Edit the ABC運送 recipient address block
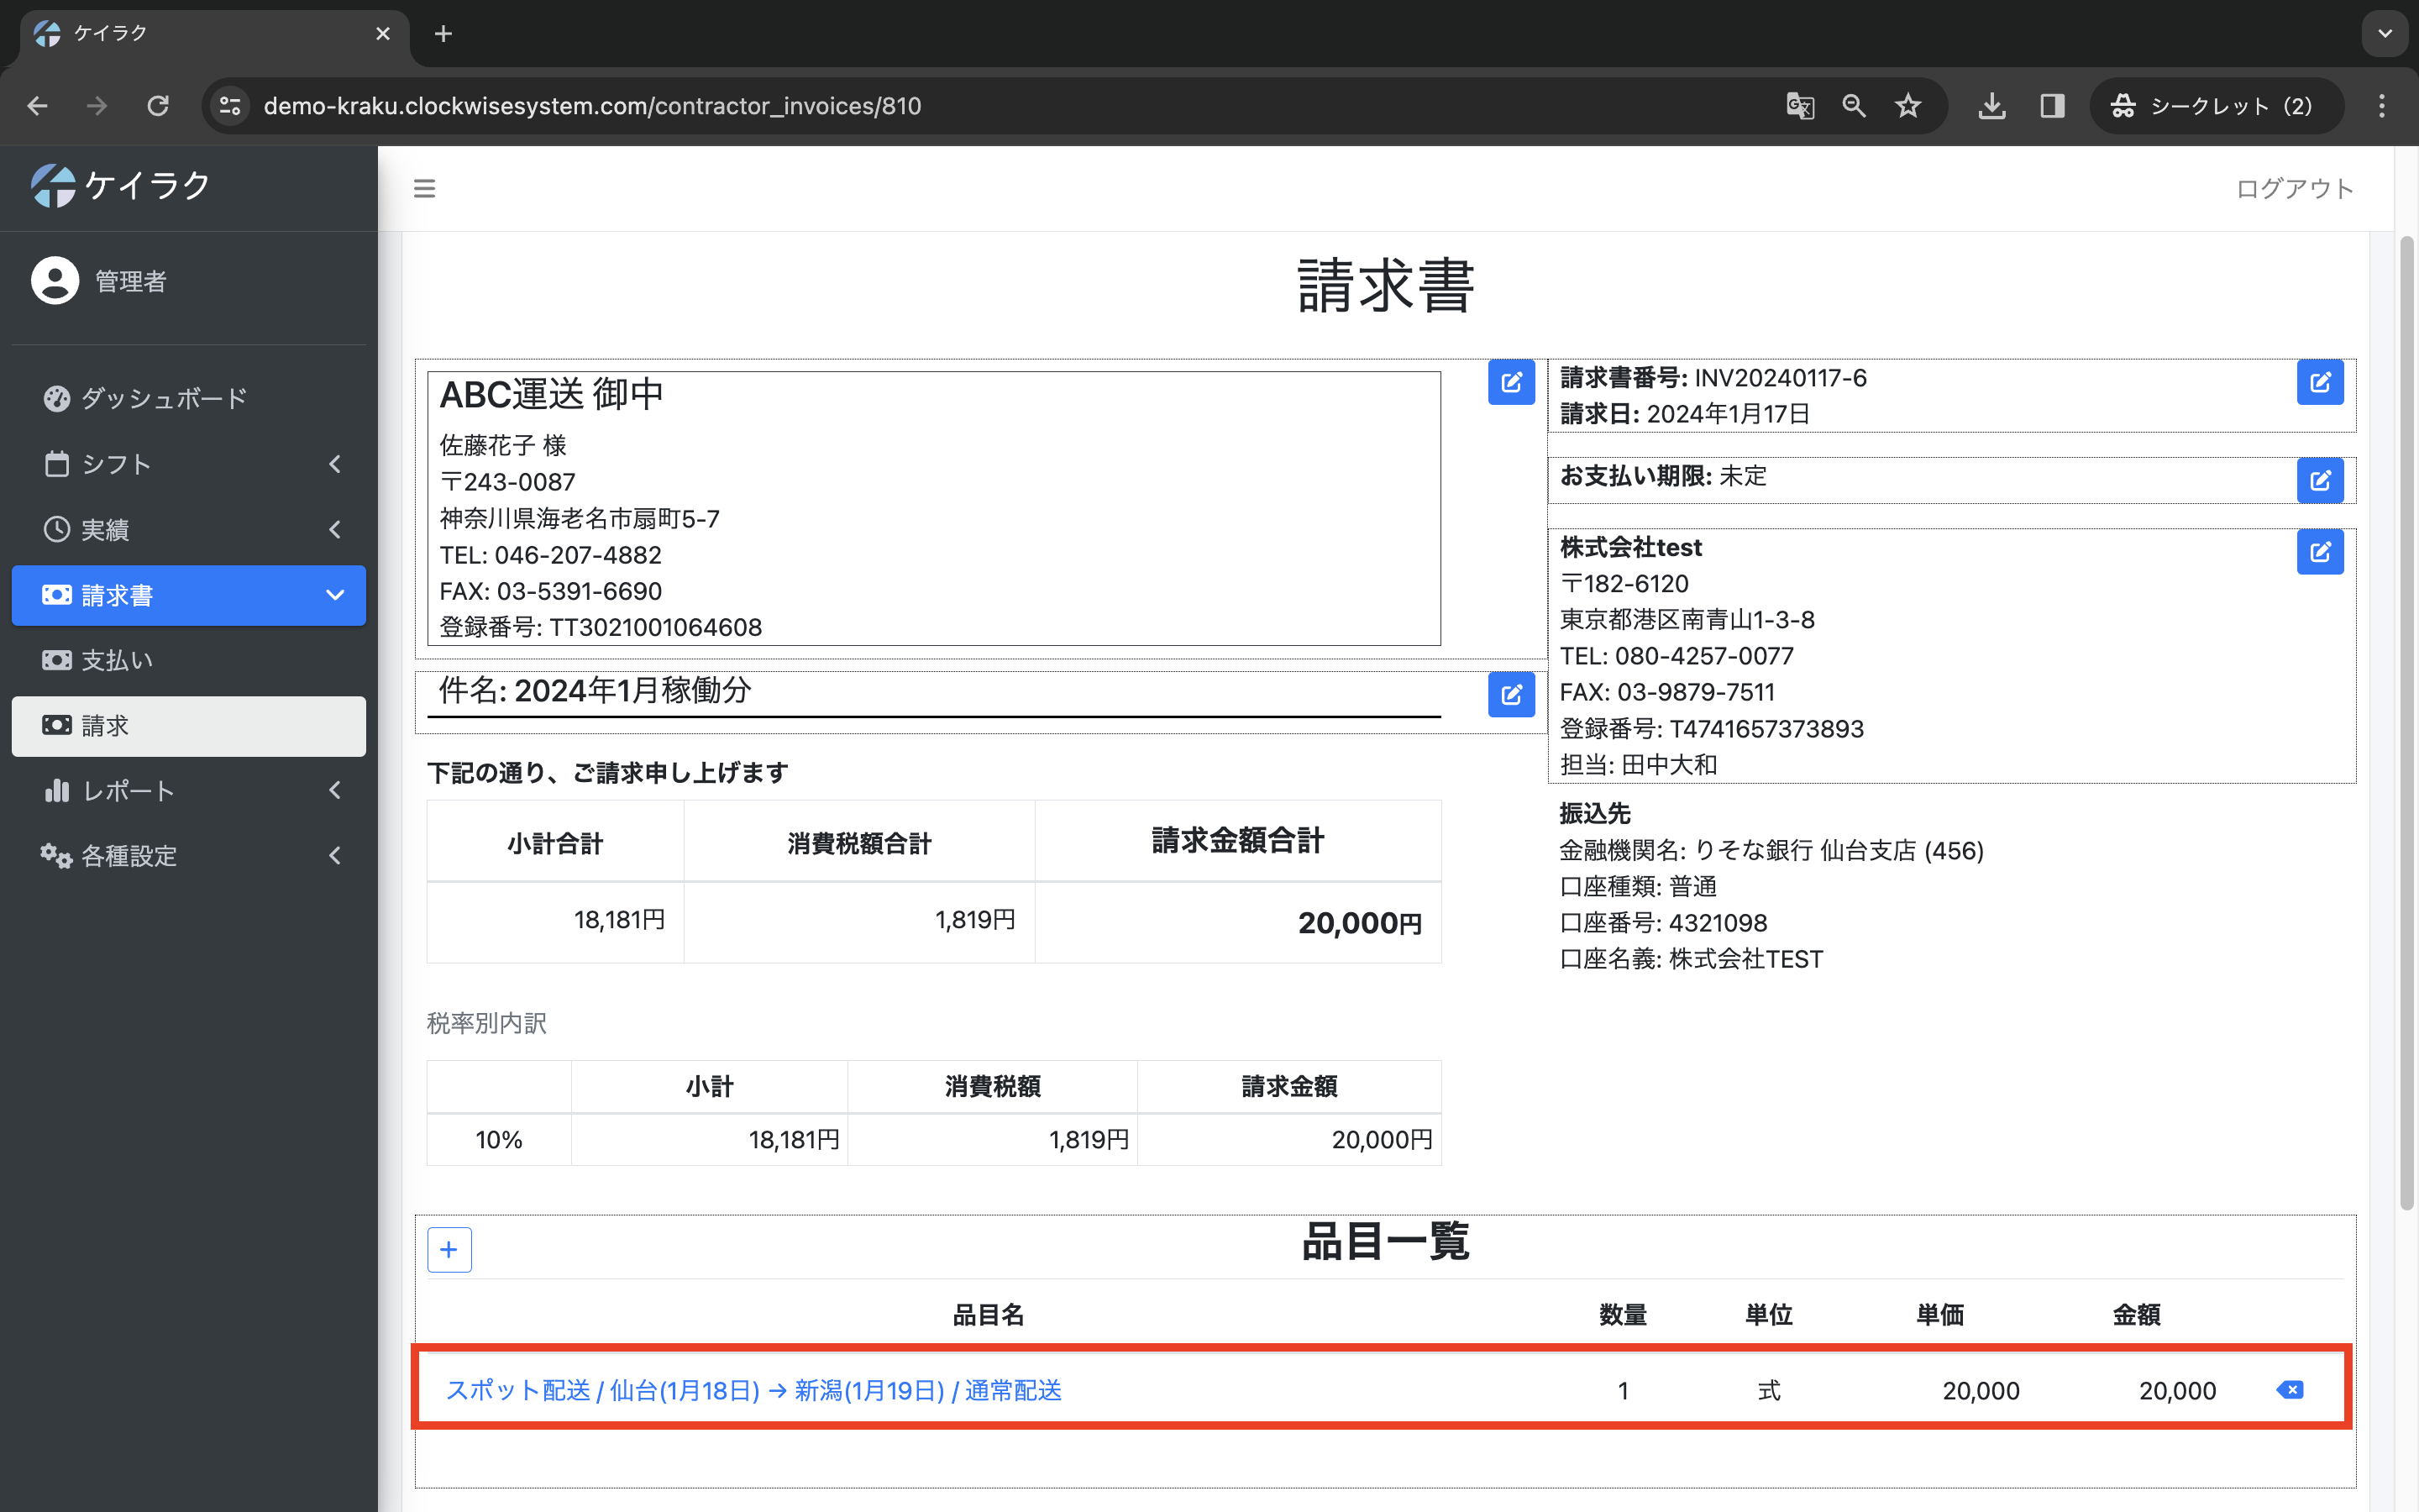This screenshot has width=2419, height=1512. 1510,382
